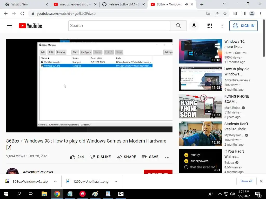Open 7-Zip from taskbar

coord(121,194)
